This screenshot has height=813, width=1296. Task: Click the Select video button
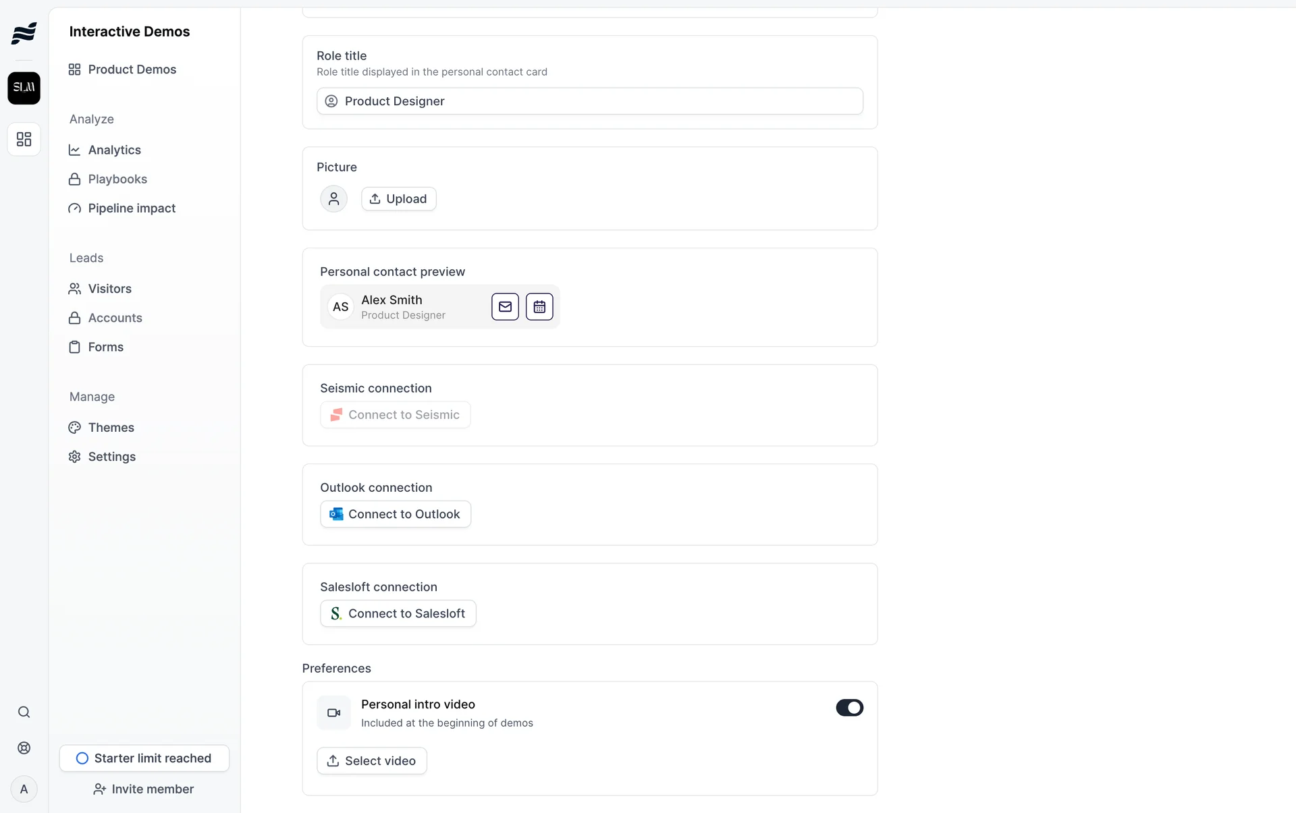point(371,760)
